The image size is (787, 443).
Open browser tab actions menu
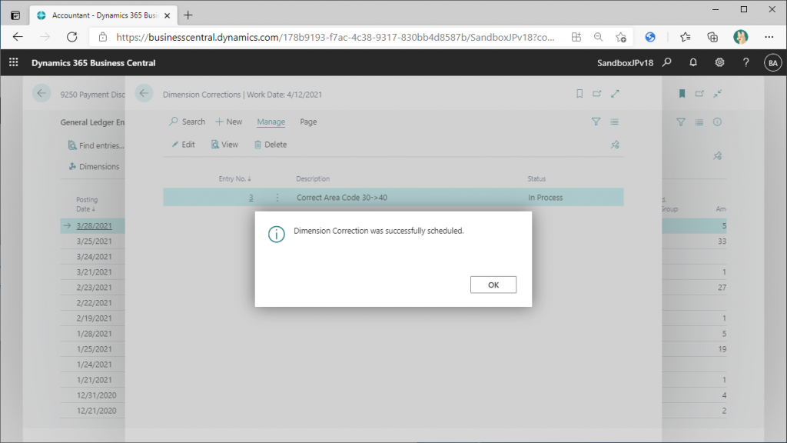[x=15, y=15]
